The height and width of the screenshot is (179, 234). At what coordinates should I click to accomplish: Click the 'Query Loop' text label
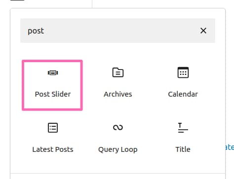118,149
